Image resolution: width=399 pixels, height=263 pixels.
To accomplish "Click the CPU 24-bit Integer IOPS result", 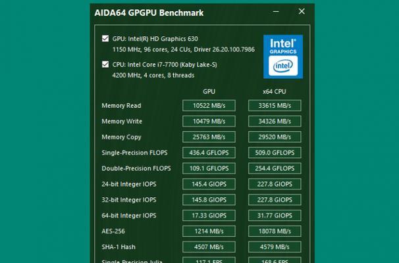I will [x=275, y=184].
